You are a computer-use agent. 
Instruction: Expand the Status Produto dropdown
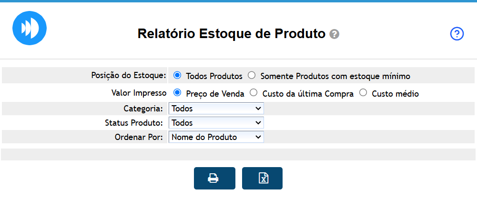pyautogui.click(x=216, y=123)
